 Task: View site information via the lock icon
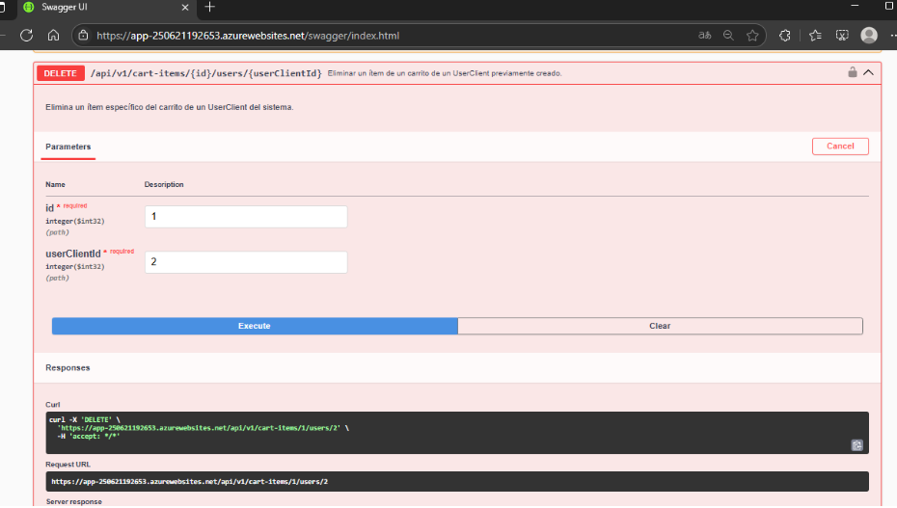(84, 36)
